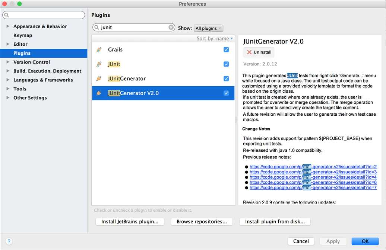Screen dimensions: 386x250
Task: Click the settings search magnifier icon
Action: tap(7, 15)
